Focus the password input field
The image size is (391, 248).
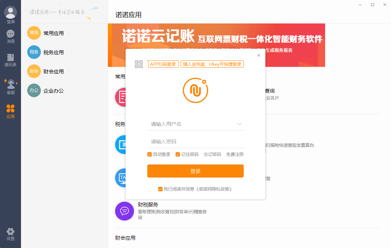coord(195,142)
